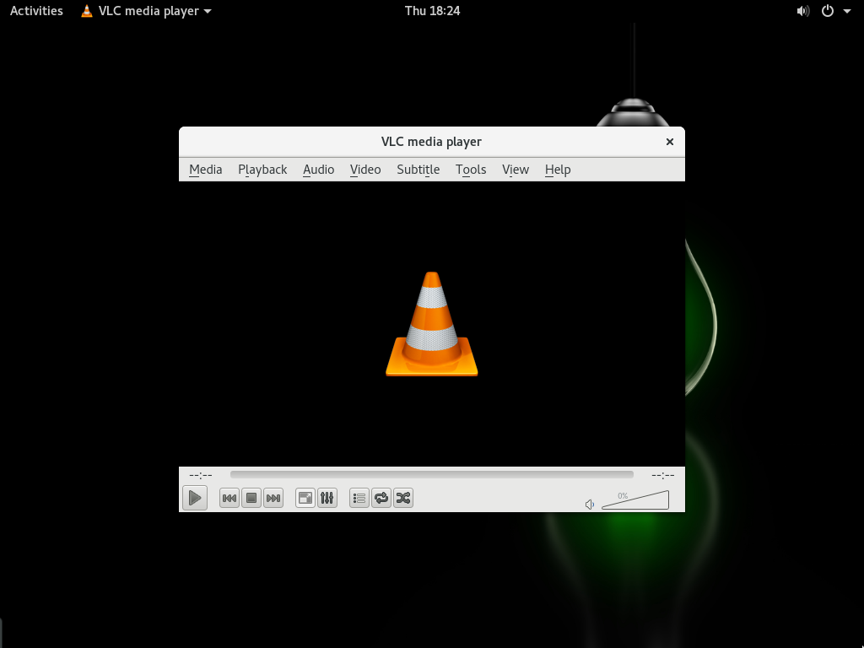864x648 pixels.
Task: Mute audio using the speaker icon
Action: 590,505
